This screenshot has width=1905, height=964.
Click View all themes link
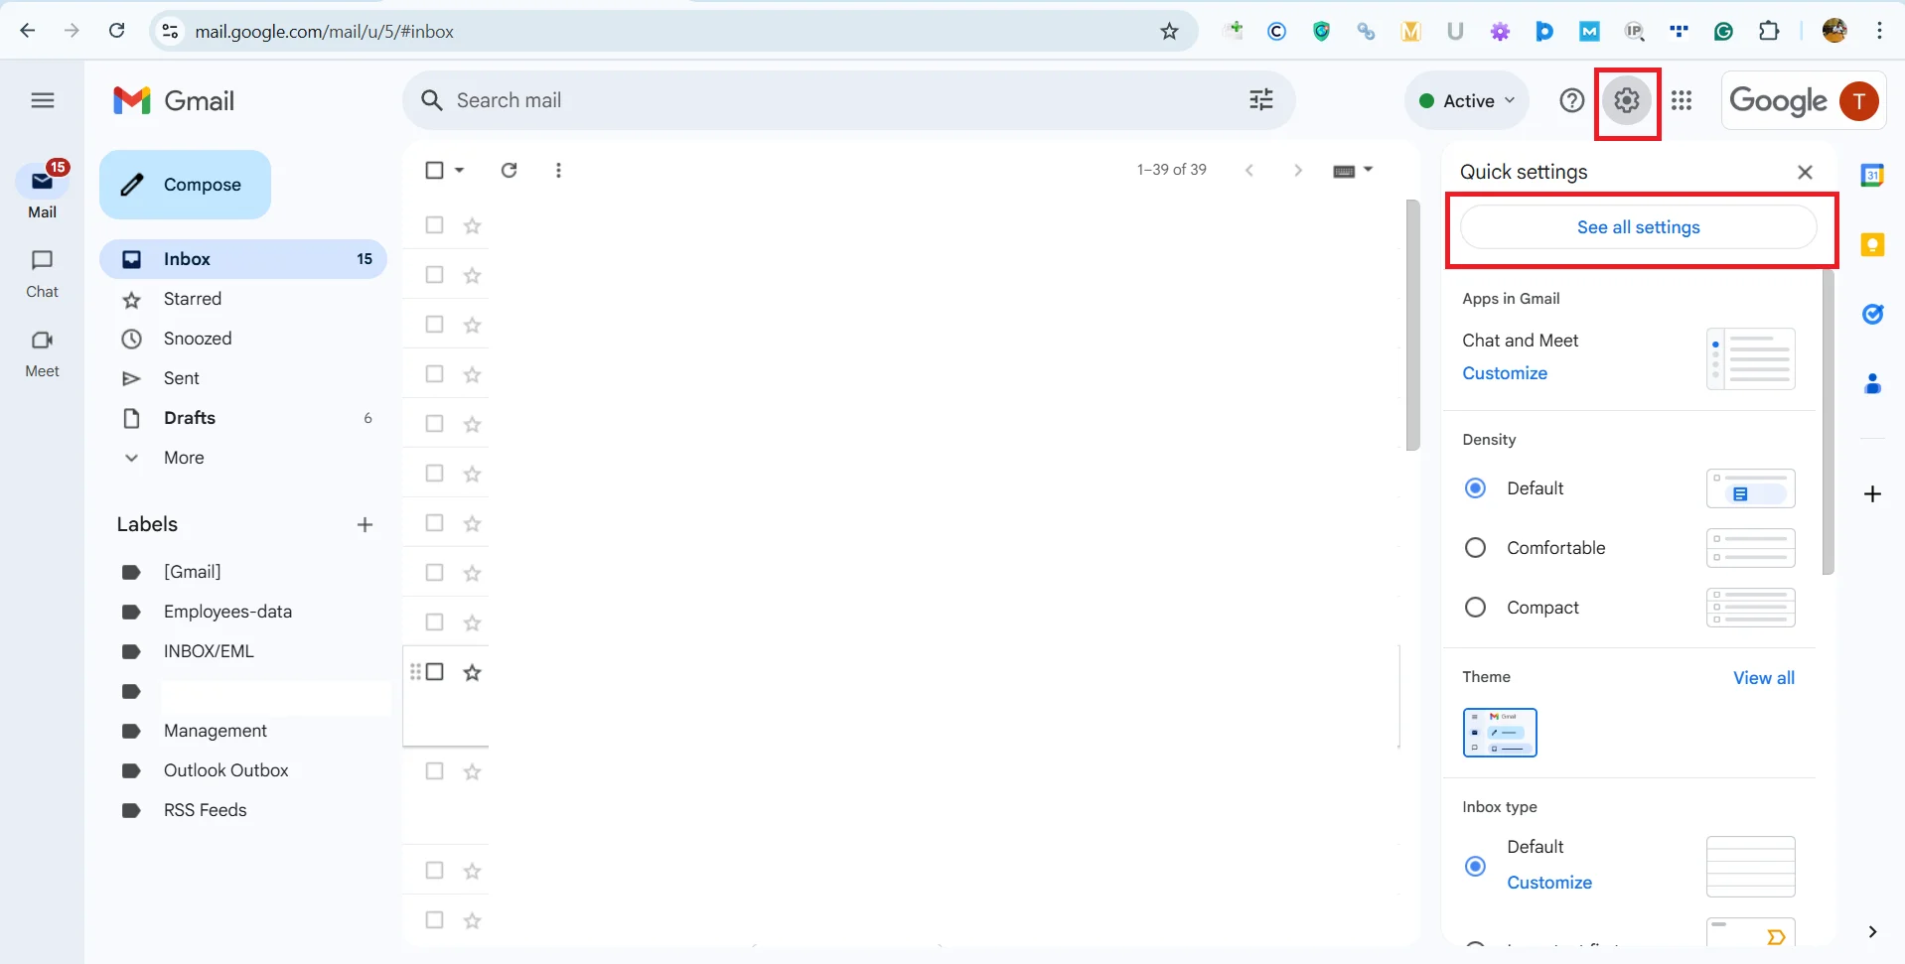pyautogui.click(x=1764, y=678)
